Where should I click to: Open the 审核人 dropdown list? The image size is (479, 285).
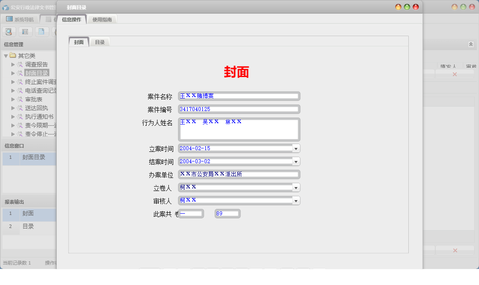(x=296, y=200)
